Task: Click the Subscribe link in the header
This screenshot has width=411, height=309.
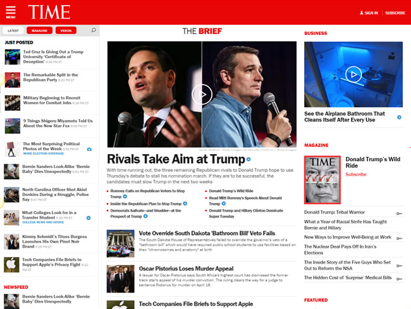Action: click(395, 13)
